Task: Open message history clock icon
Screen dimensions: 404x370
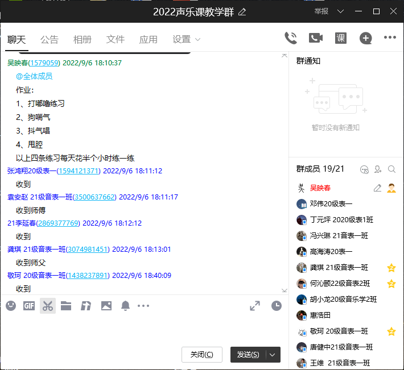Action: (277, 306)
